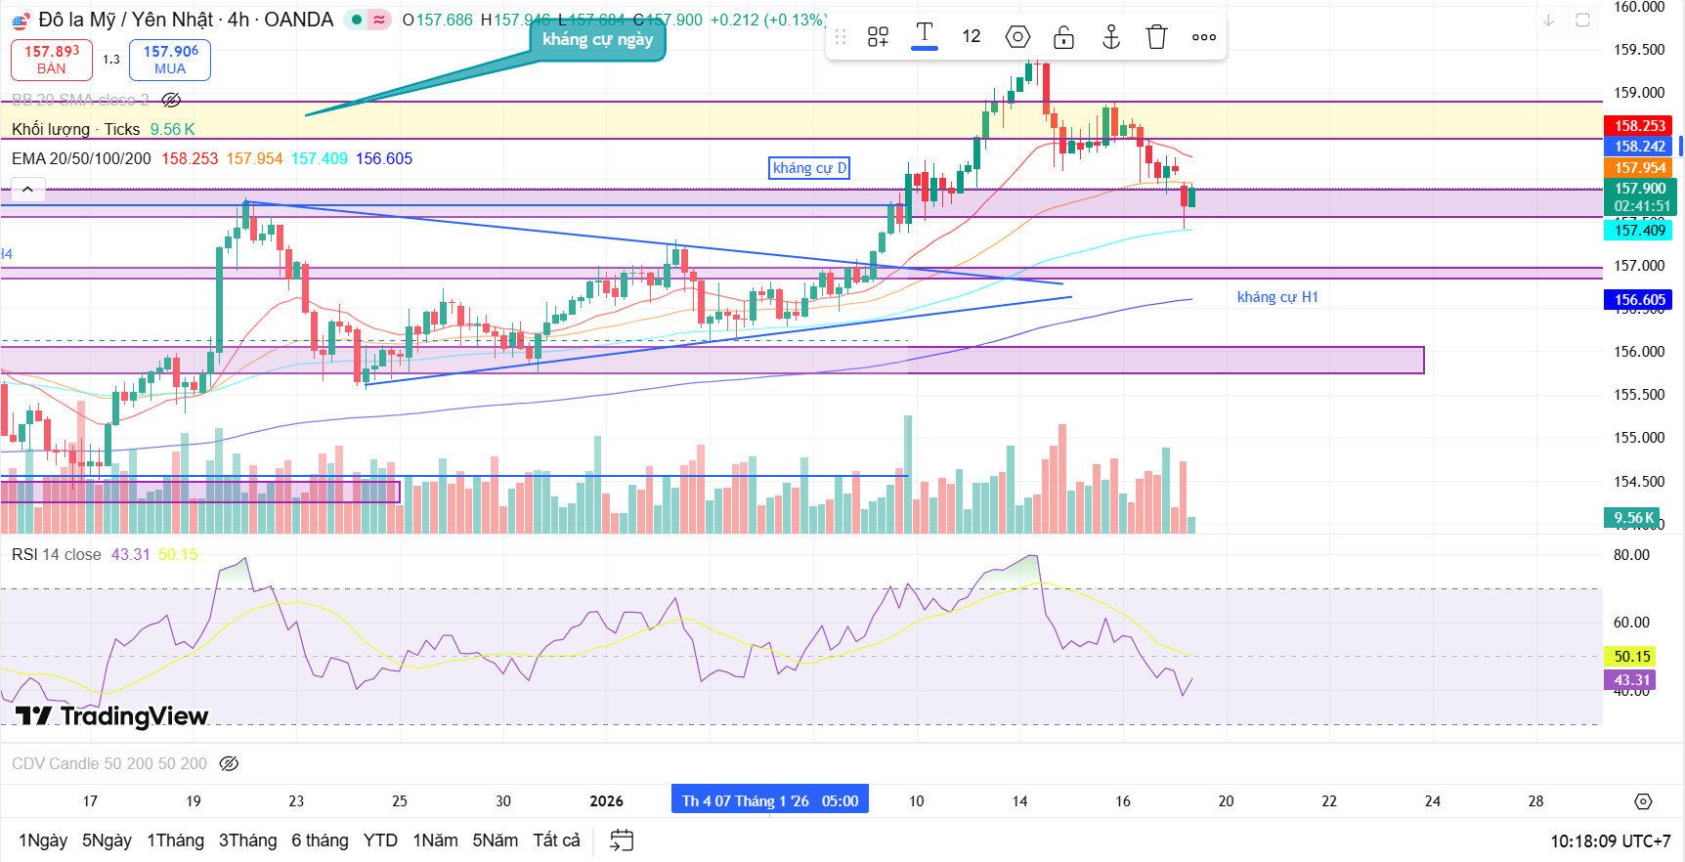Select the YTD time range
This screenshot has width=1685, height=862.
point(380,840)
